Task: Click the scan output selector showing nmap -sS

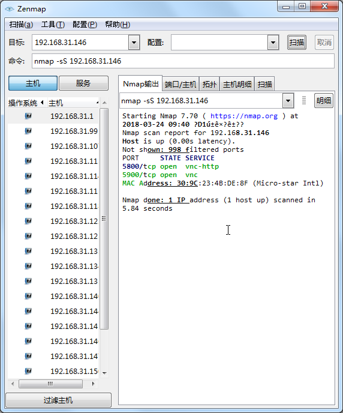Action: coord(201,101)
